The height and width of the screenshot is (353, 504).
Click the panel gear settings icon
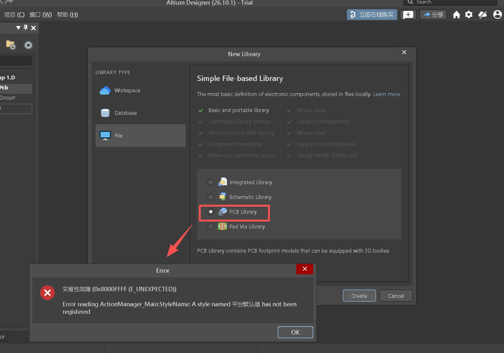click(x=28, y=45)
